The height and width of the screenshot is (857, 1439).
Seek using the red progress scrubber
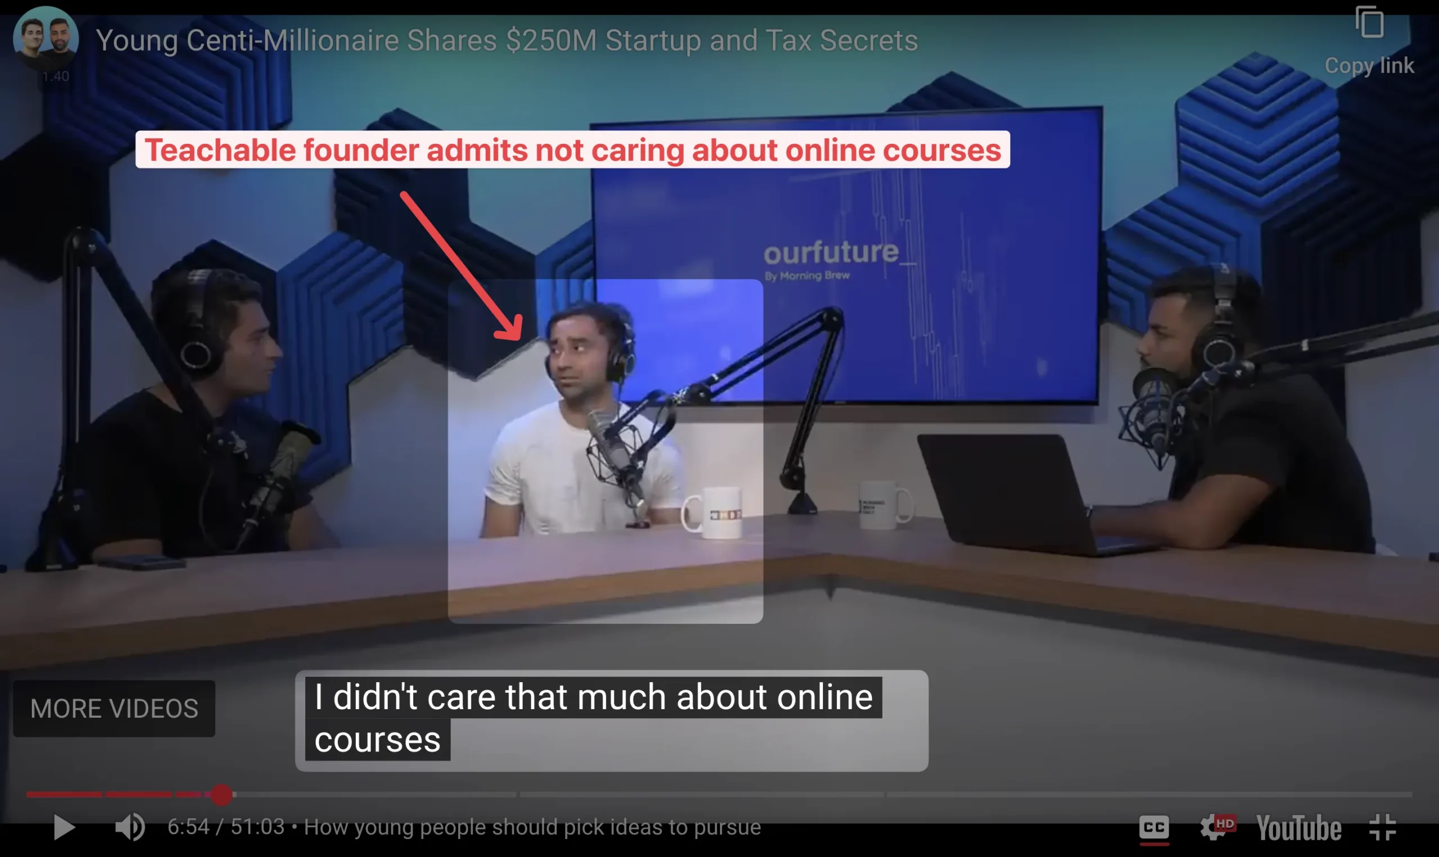[x=221, y=795]
